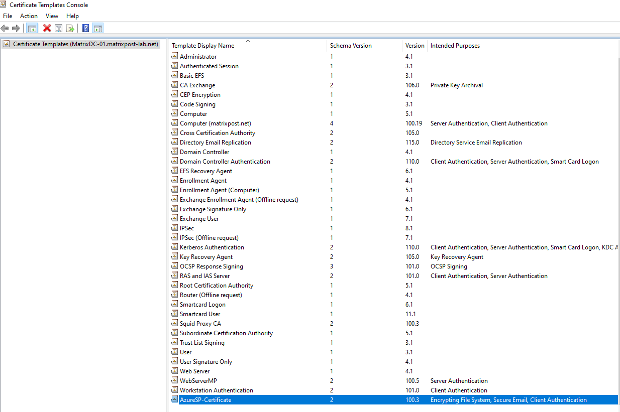Select the Directory Email Replication template

pyautogui.click(x=216, y=143)
